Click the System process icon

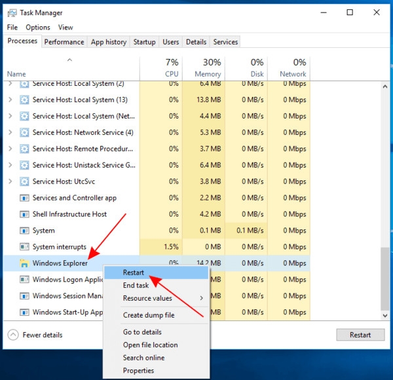tap(24, 231)
